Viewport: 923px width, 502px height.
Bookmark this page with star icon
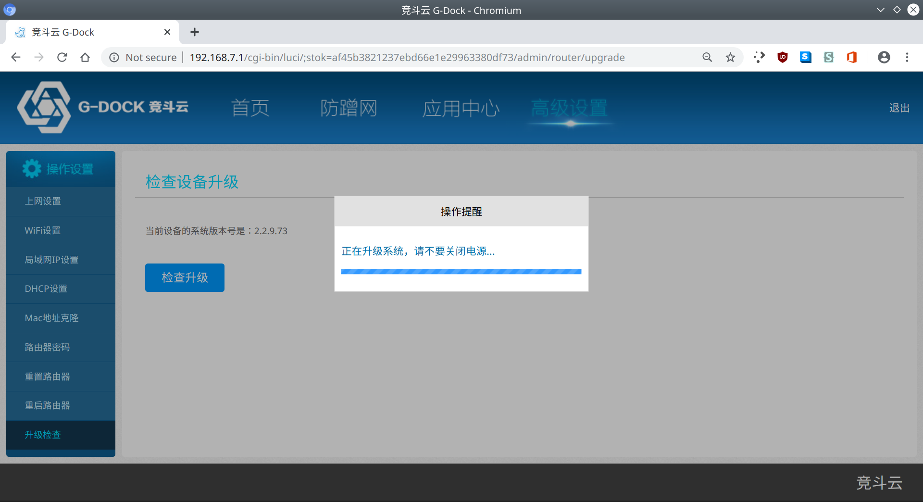pyautogui.click(x=730, y=58)
